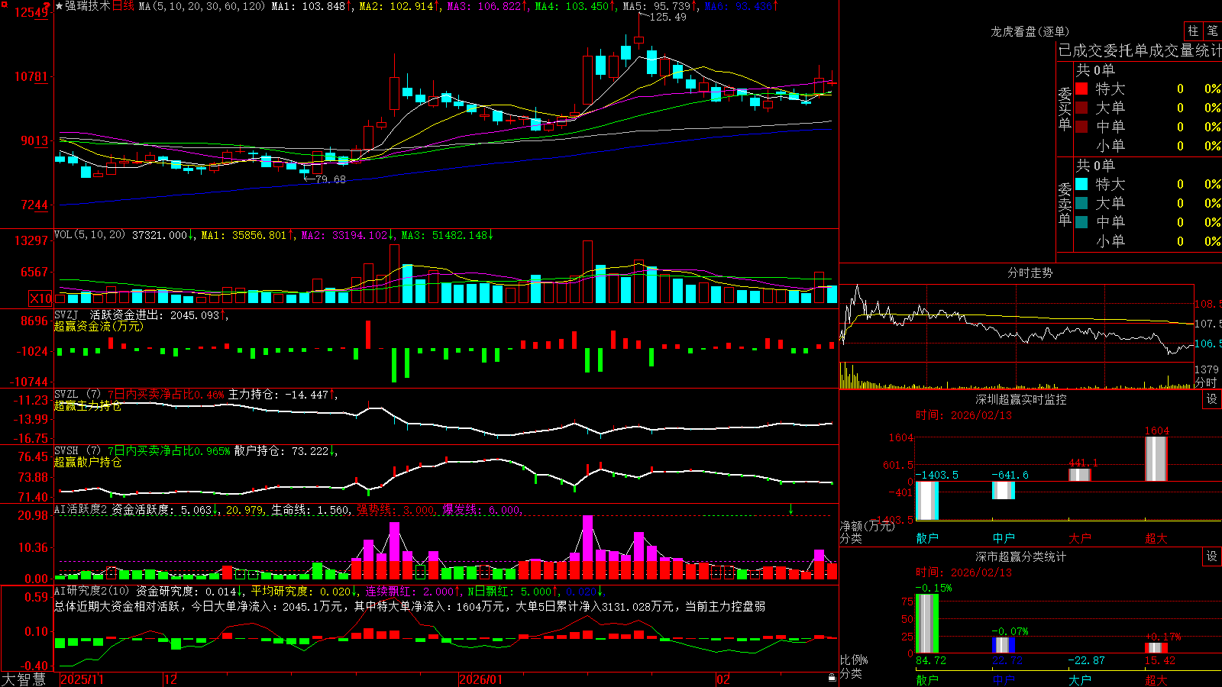Viewport: 1222px width, 687px height.
Task: Switch to 笔 tick view
Action: (x=1213, y=31)
